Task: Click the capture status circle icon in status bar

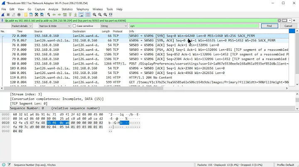Action: (x=4, y=165)
